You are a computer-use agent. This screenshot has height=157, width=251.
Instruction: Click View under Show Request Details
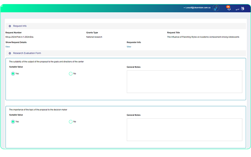(8, 46)
